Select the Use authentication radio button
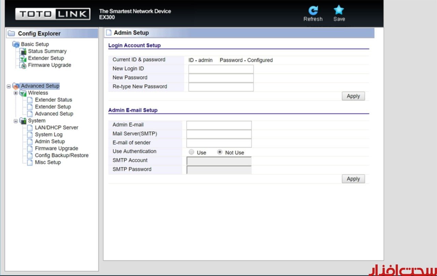The width and height of the screenshot is (437, 276). (x=192, y=152)
